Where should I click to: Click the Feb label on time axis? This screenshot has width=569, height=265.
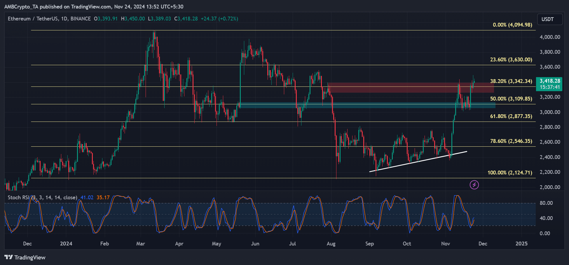[x=104, y=244]
